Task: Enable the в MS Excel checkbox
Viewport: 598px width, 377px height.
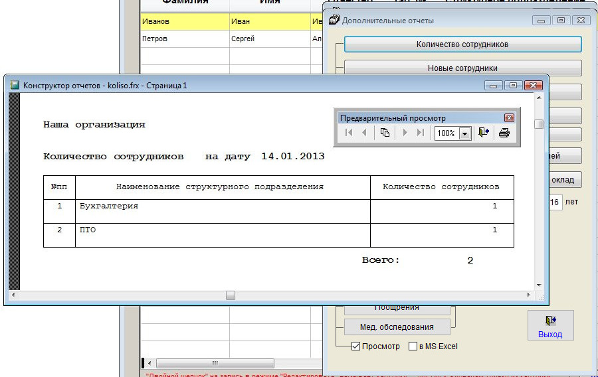Action: coord(413,346)
